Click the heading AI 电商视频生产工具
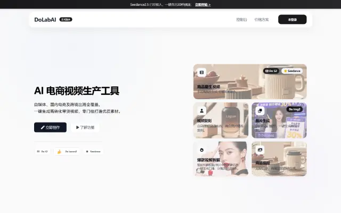 click(x=77, y=91)
